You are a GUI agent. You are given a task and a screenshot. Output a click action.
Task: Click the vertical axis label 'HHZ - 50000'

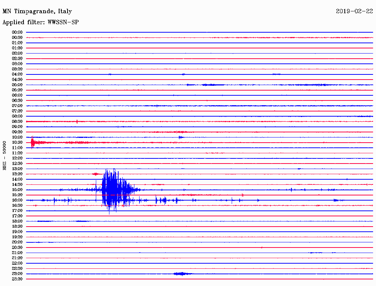pos(4,155)
